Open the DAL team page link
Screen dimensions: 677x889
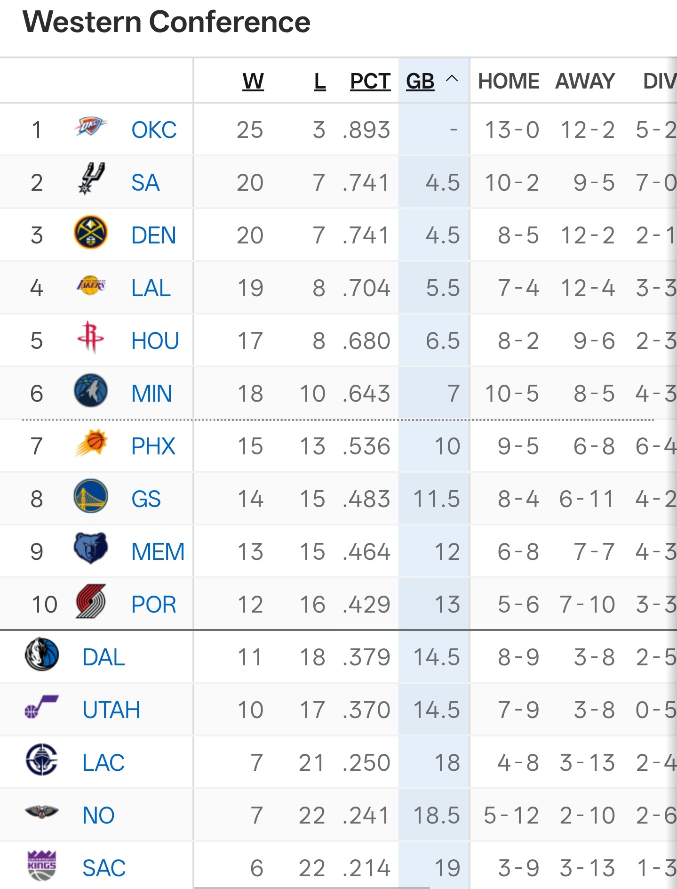(104, 657)
